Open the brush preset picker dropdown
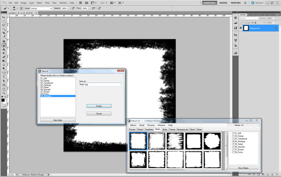The height and width of the screenshot is (177, 281). tap(17, 8)
